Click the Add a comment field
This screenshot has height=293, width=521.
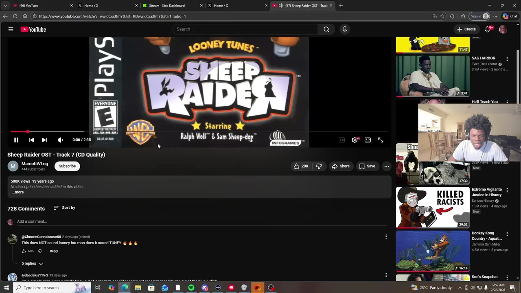pos(202,221)
